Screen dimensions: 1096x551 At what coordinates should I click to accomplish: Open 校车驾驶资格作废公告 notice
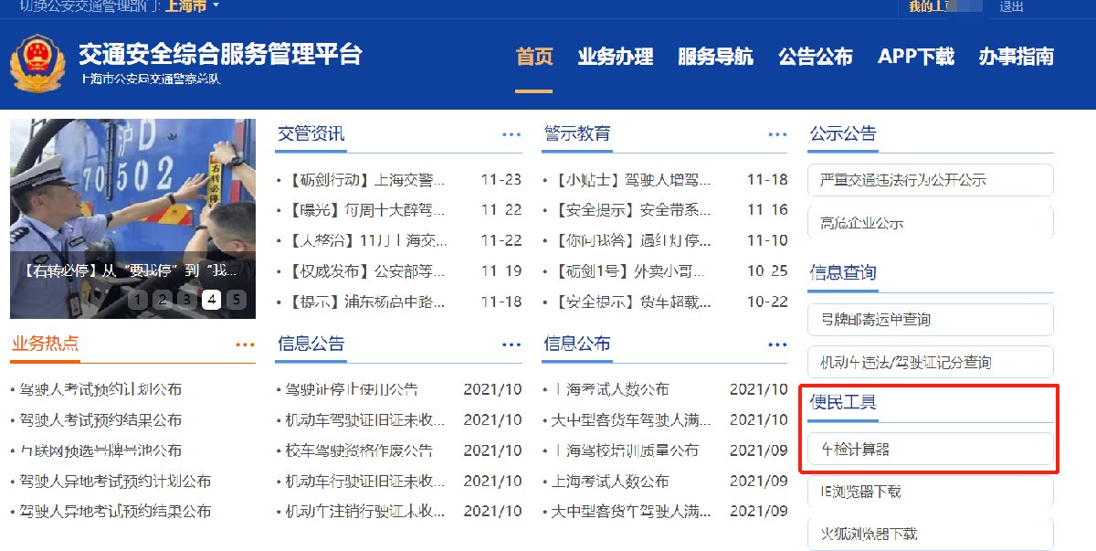click(x=359, y=450)
